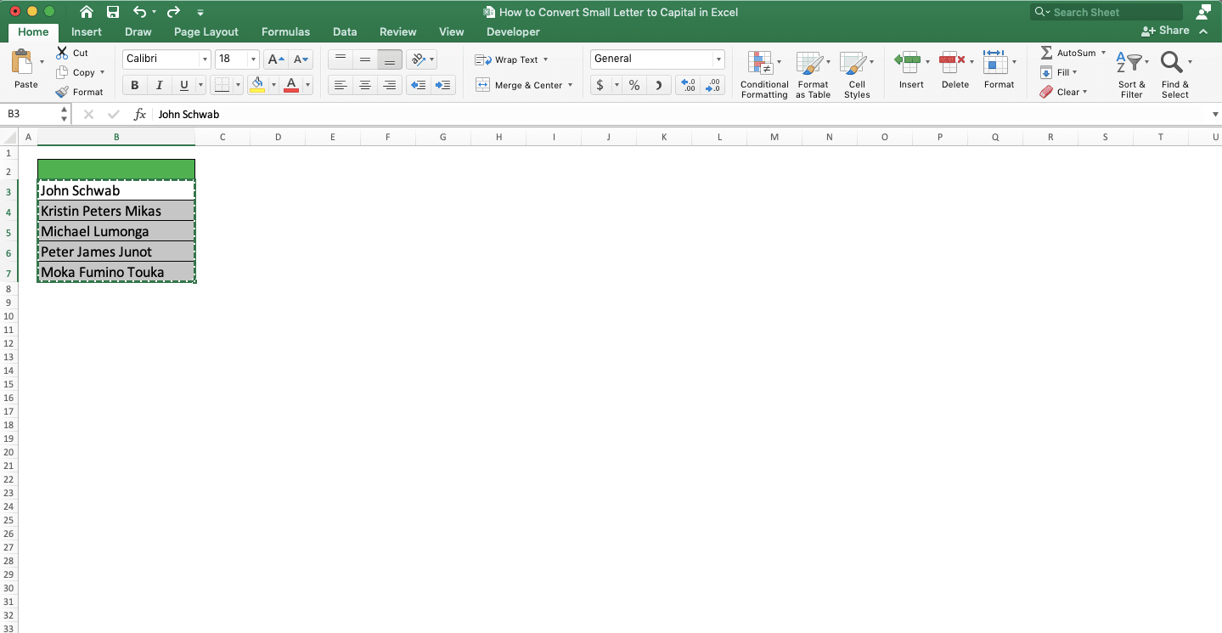Viewport: 1222px width, 633px height.
Task: Align text left
Action: pos(341,85)
